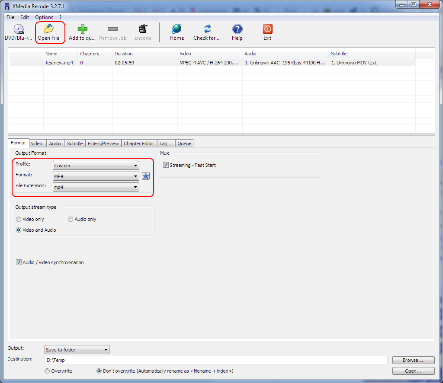Viewport: 443px width, 383px height.
Task: Click the Remove Job toolbar icon
Action: (x=113, y=32)
